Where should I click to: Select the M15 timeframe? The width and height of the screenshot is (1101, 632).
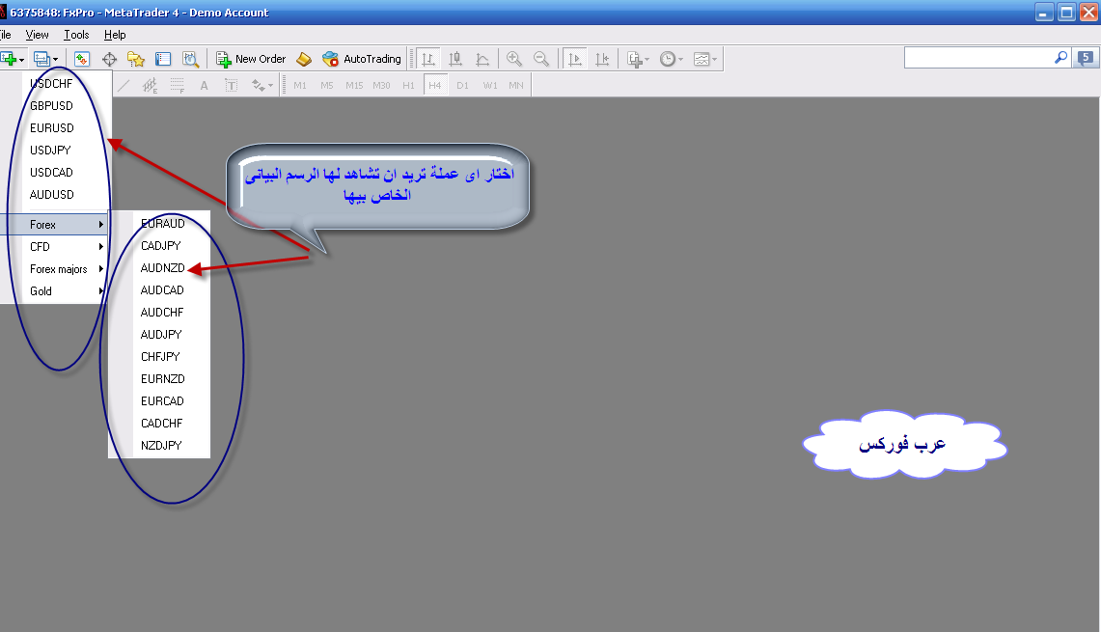[354, 86]
